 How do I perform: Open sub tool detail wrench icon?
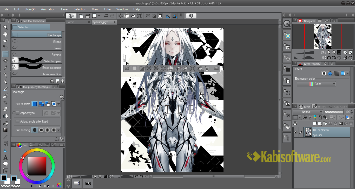[62, 139]
